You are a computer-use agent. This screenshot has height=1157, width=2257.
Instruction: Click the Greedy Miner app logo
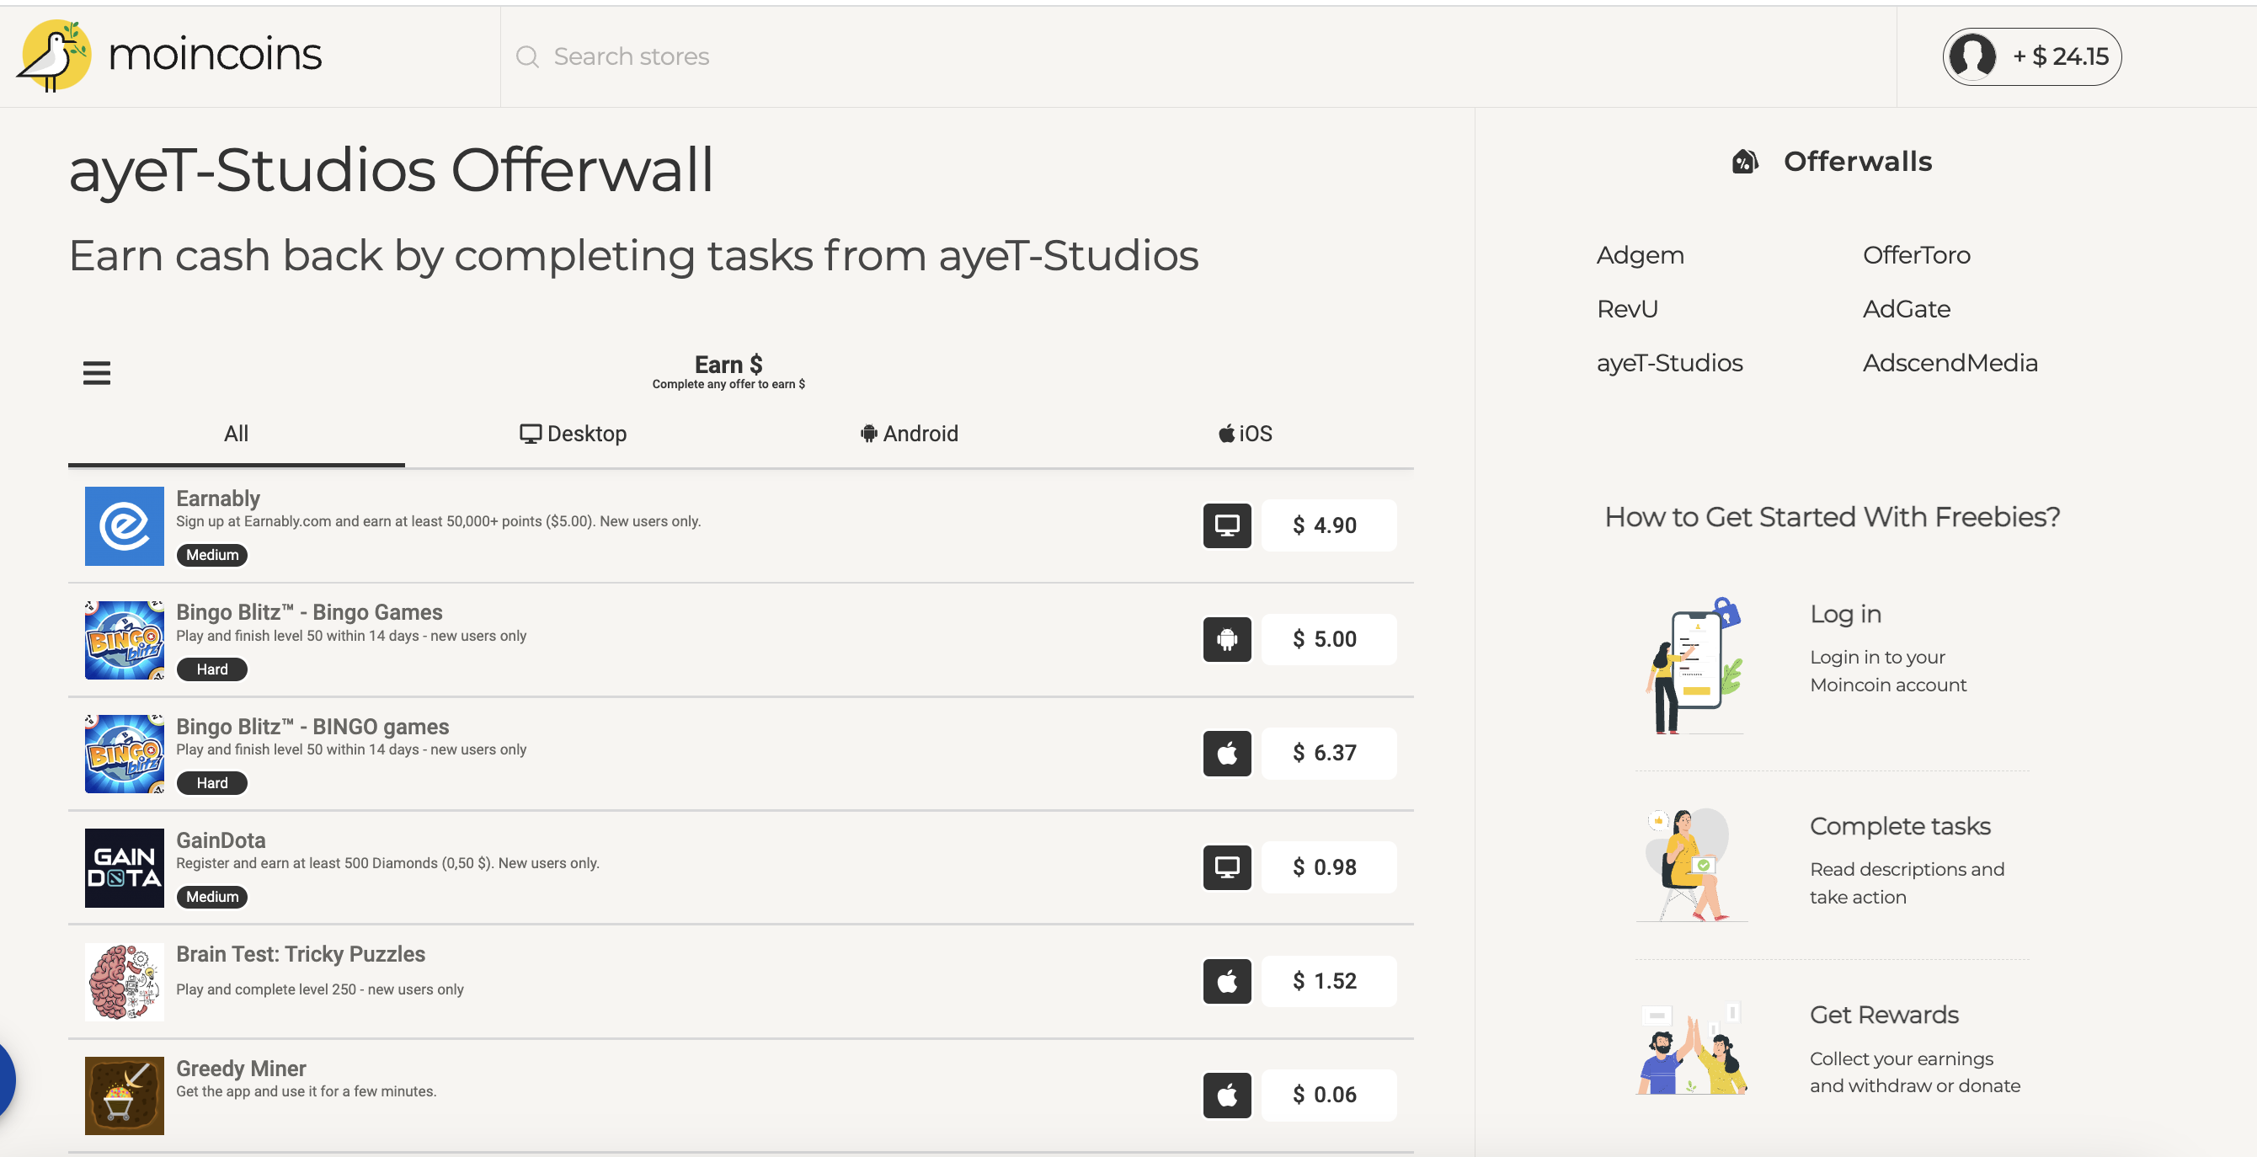click(x=125, y=1095)
